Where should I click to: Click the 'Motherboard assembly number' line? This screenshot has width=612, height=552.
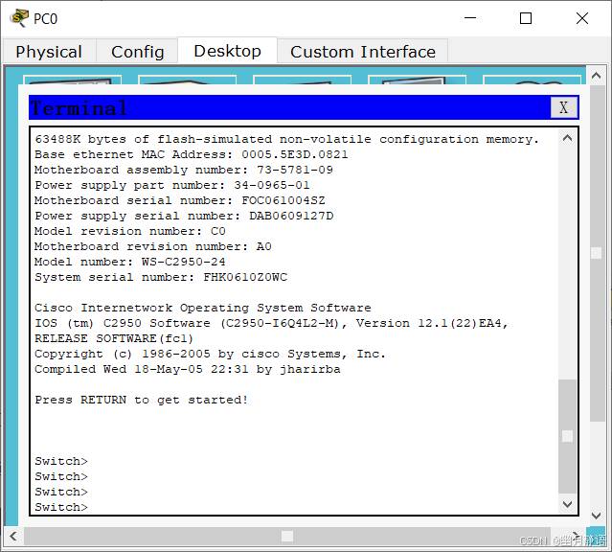(x=184, y=170)
